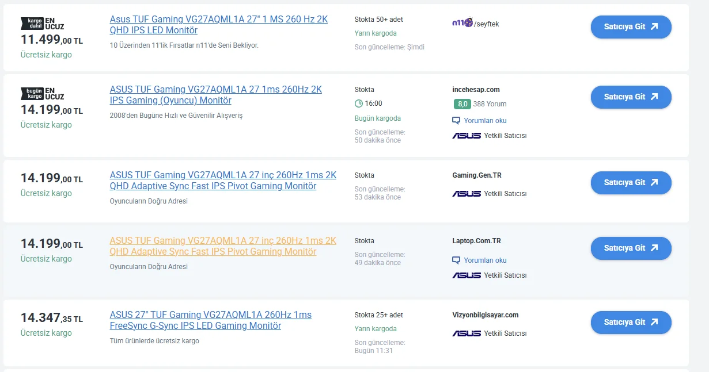709x372 pixels.
Task: Click the Gaming.Gen.TR seller name
Action: pos(477,175)
